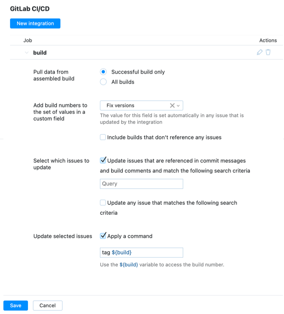Click the Actions column header

(x=268, y=40)
